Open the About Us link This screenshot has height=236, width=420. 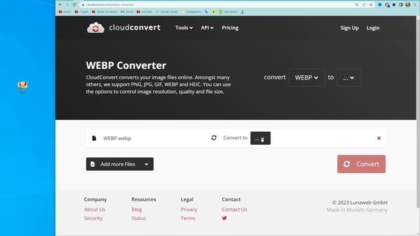[x=94, y=209]
